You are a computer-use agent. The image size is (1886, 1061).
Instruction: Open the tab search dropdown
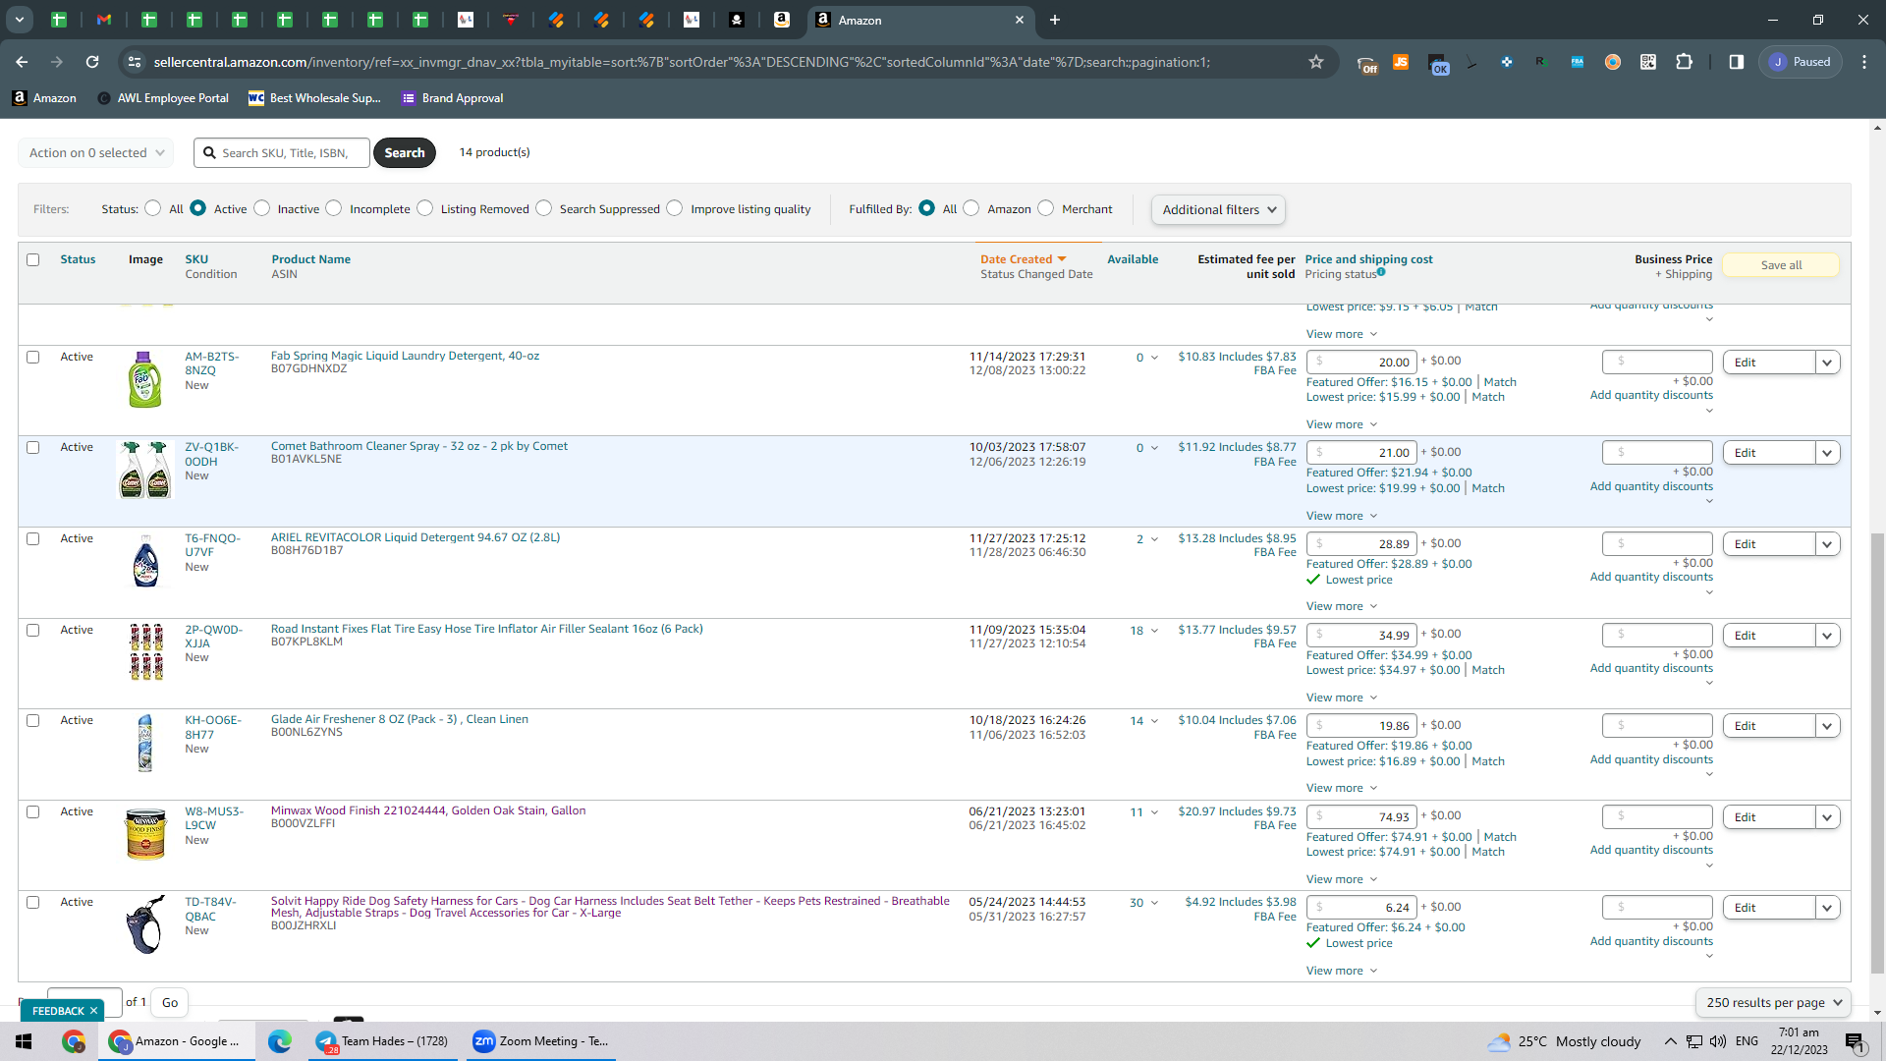point(20,20)
